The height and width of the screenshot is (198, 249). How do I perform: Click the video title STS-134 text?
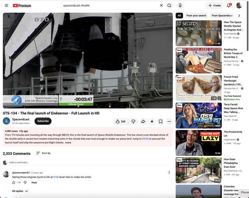51,113
